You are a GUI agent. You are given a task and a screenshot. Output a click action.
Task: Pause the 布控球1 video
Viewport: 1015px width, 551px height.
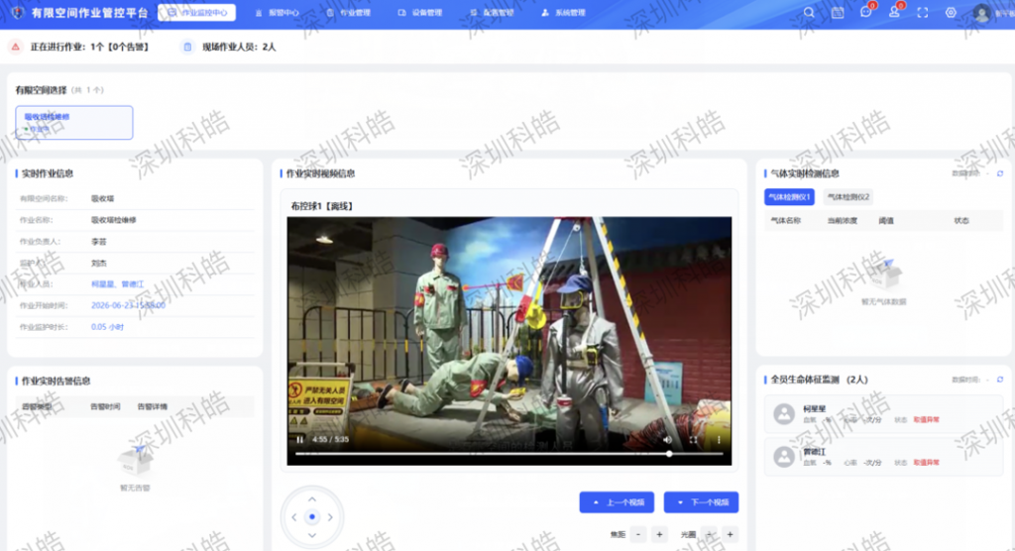tap(299, 439)
